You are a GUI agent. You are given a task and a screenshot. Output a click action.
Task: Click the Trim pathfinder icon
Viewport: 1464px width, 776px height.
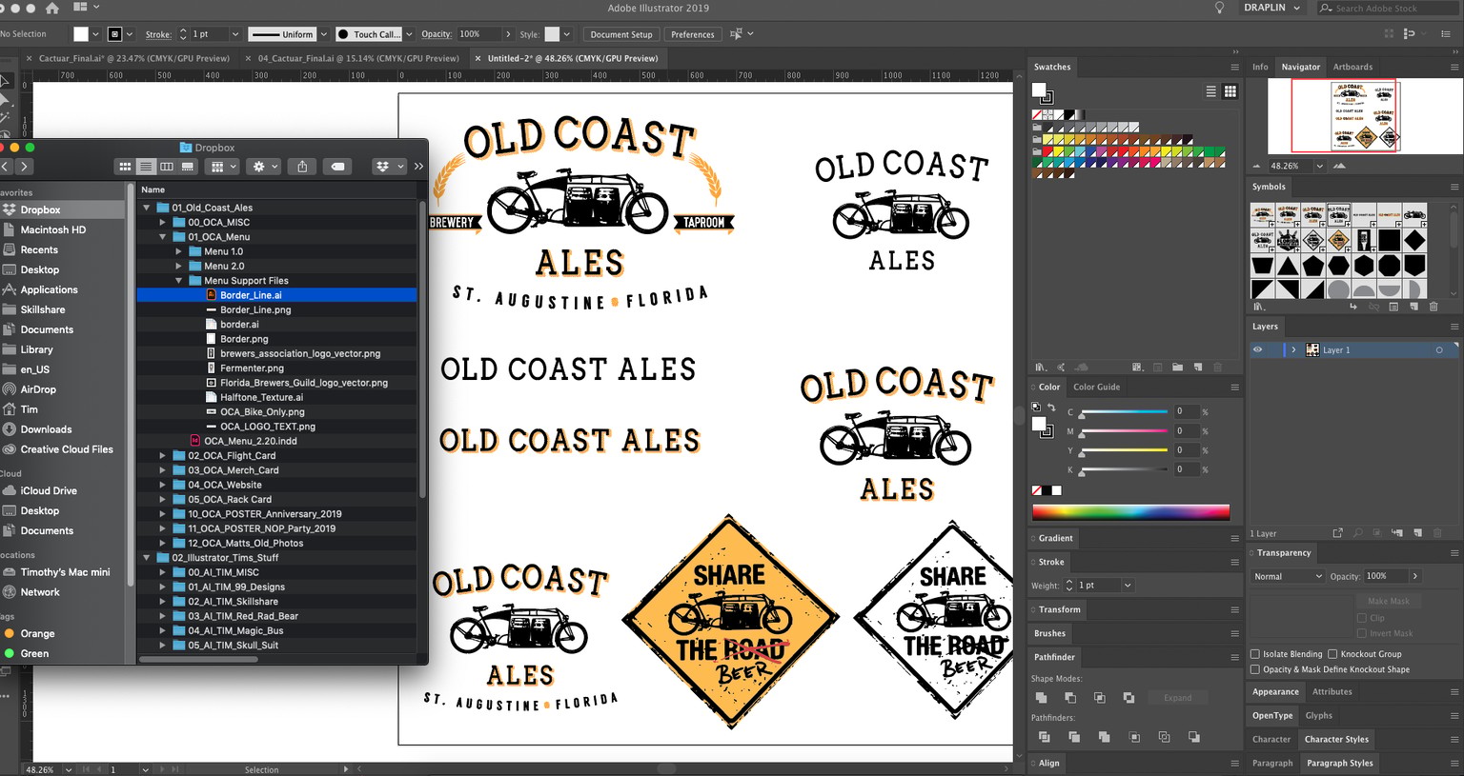click(1074, 737)
